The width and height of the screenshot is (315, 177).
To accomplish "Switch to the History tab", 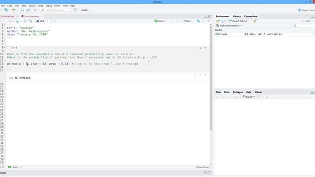I will point(237,16).
